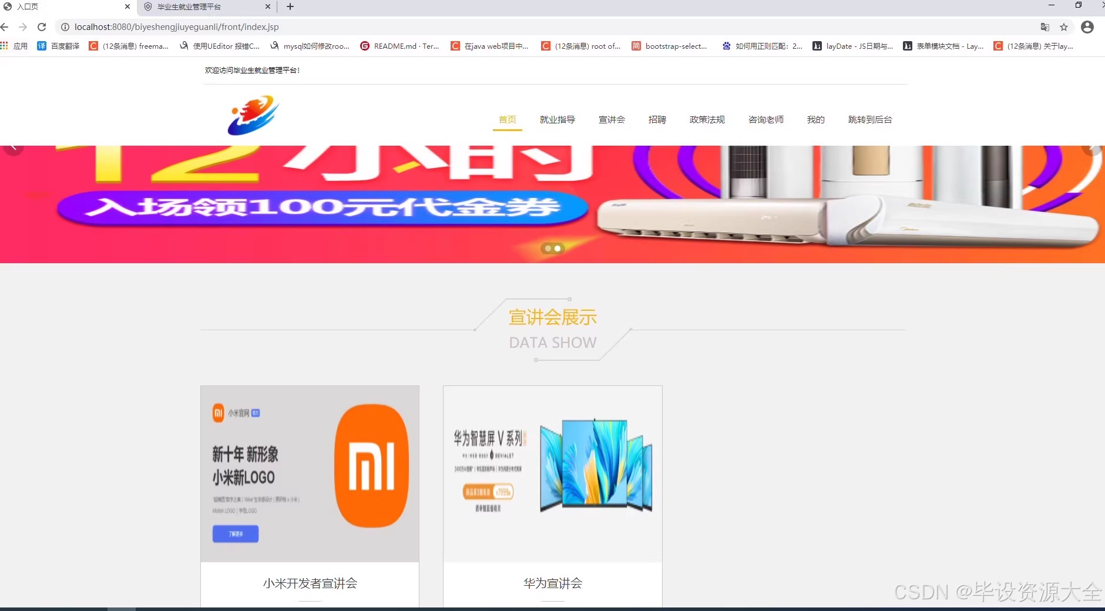Open the 就业指导 navigation item
The image size is (1105, 611).
[557, 120]
